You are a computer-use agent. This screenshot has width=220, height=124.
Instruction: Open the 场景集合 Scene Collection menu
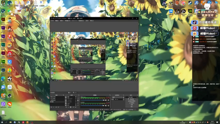coord(81,21)
